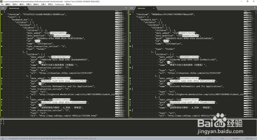257x140 pixels.
Task: Click highlighted id 3439 in right pane
Action: [x=166, y=41]
